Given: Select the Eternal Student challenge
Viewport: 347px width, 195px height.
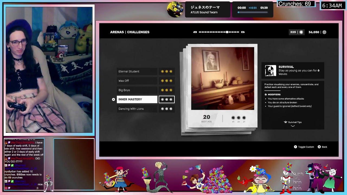Looking at the screenshot, I should [137, 71].
